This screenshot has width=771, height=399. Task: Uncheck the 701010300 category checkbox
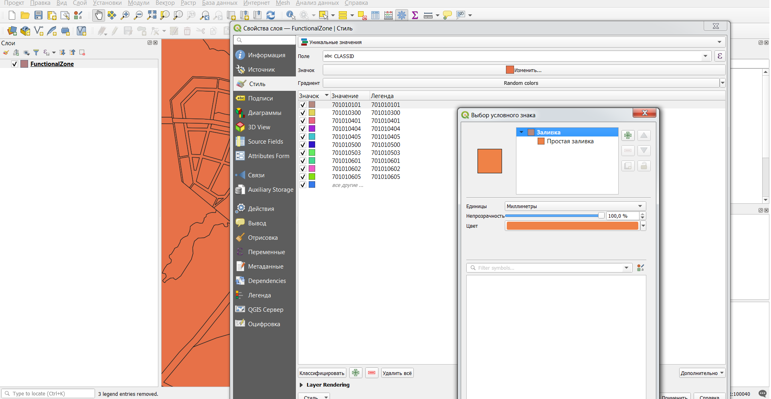point(303,113)
